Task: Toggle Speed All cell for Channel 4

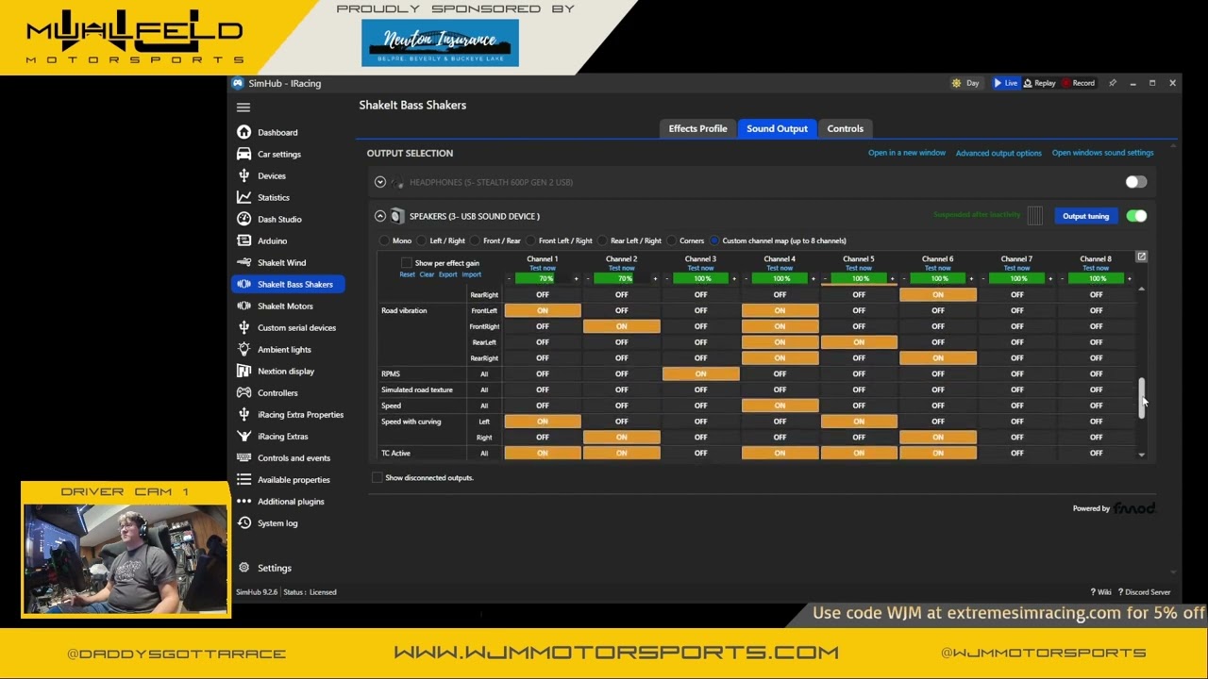Action: (x=780, y=406)
